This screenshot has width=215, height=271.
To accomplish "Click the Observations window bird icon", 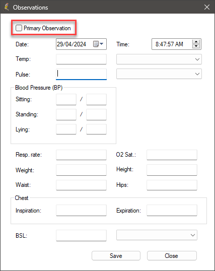I will click(x=7, y=7).
